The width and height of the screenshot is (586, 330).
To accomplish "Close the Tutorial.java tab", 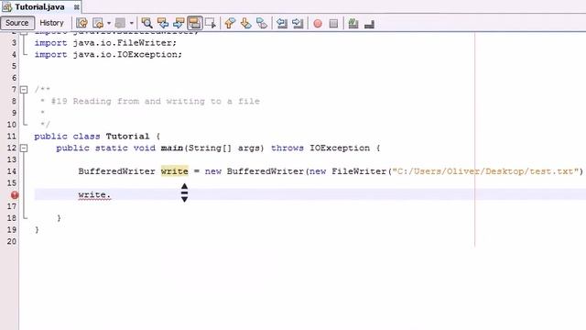I will pyautogui.click(x=76, y=7).
